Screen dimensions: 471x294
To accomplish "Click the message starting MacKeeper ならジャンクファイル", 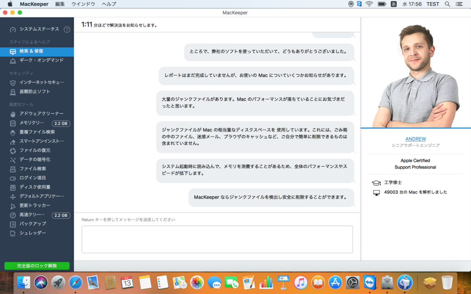I will click(271, 198).
